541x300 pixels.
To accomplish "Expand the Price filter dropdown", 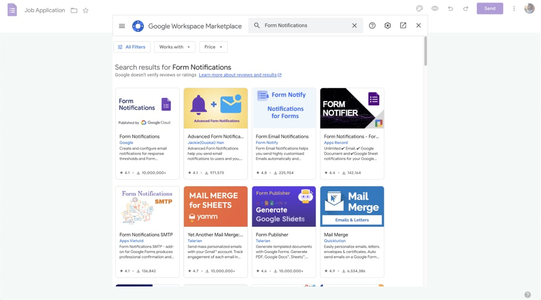I will coord(213,47).
